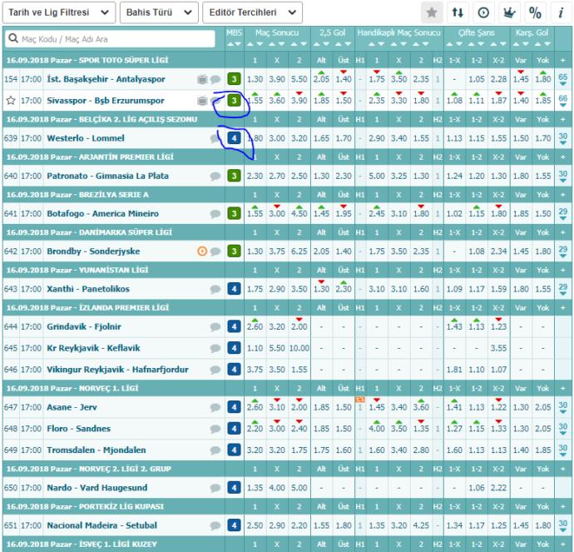This screenshot has height=552, width=574.
Task: Click live stream icon for Brondby match
Action: (202, 251)
